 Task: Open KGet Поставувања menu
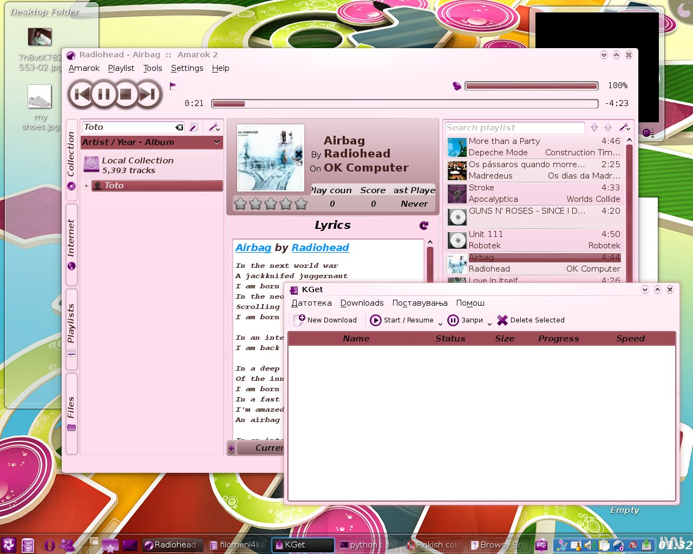coord(420,303)
